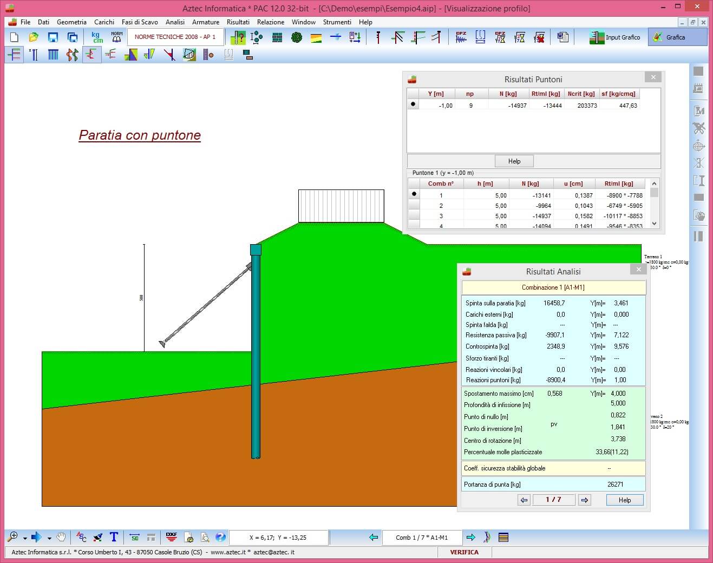Toggle the Grafica view button
Screen dimensions: 713x563
pos(677,37)
